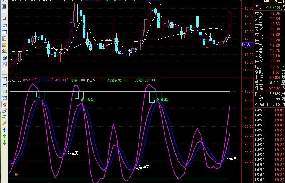Select the RSI indicator icon
The width and height of the screenshot is (285, 183).
[x=4, y=85]
